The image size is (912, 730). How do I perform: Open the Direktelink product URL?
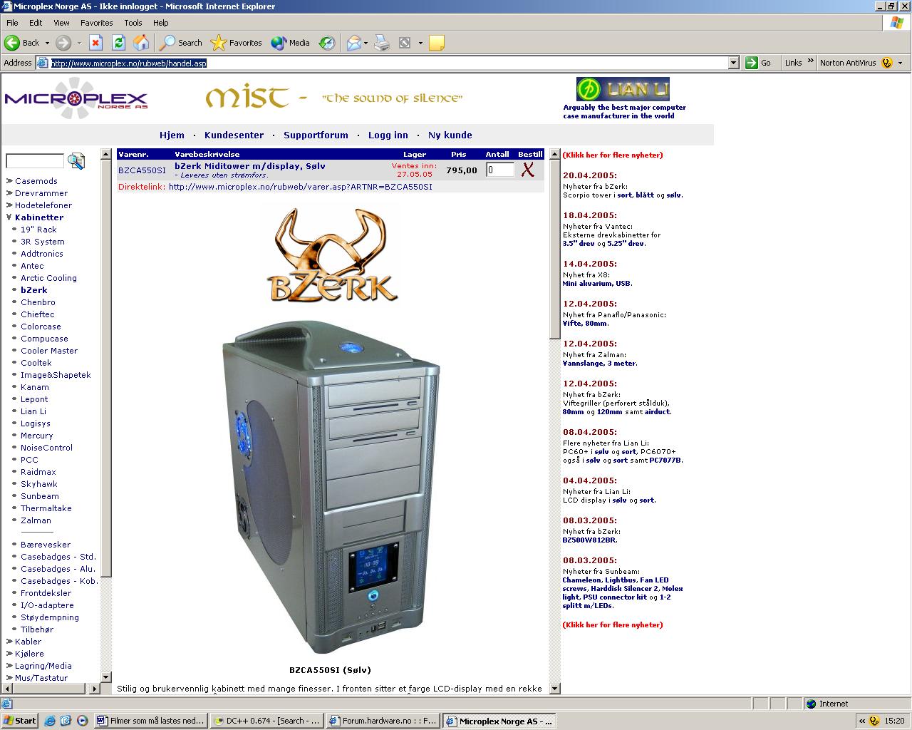pyautogui.click(x=300, y=187)
